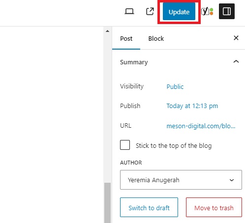Image resolution: width=245 pixels, height=223 pixels.
Task: Click the Publish label
Action: [130, 106]
